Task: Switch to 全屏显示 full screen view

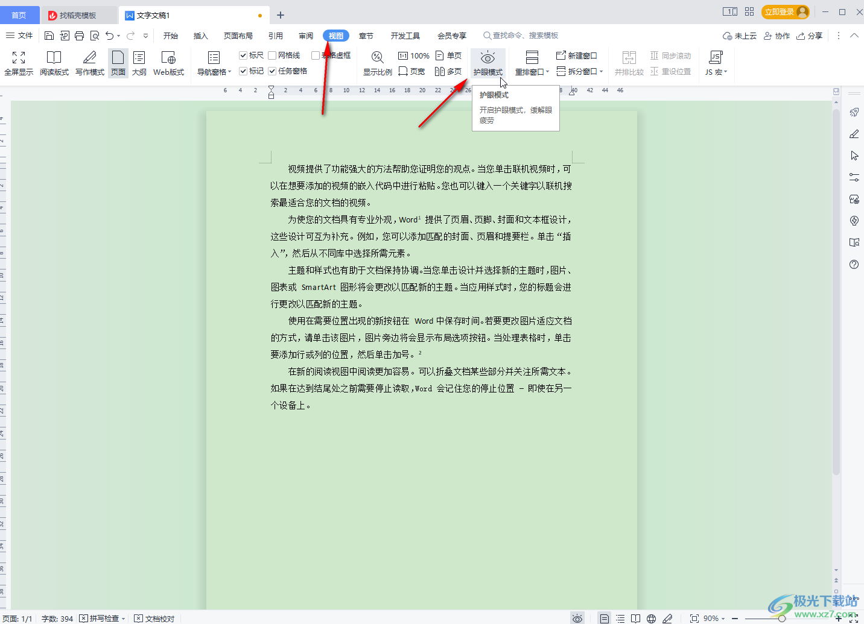Action: [19, 63]
